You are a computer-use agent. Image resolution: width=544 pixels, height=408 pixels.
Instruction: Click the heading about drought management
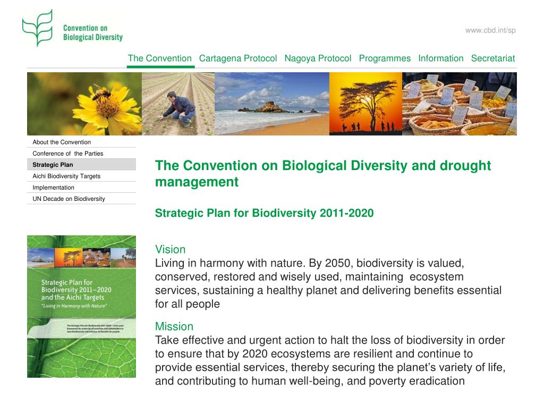click(x=322, y=174)
